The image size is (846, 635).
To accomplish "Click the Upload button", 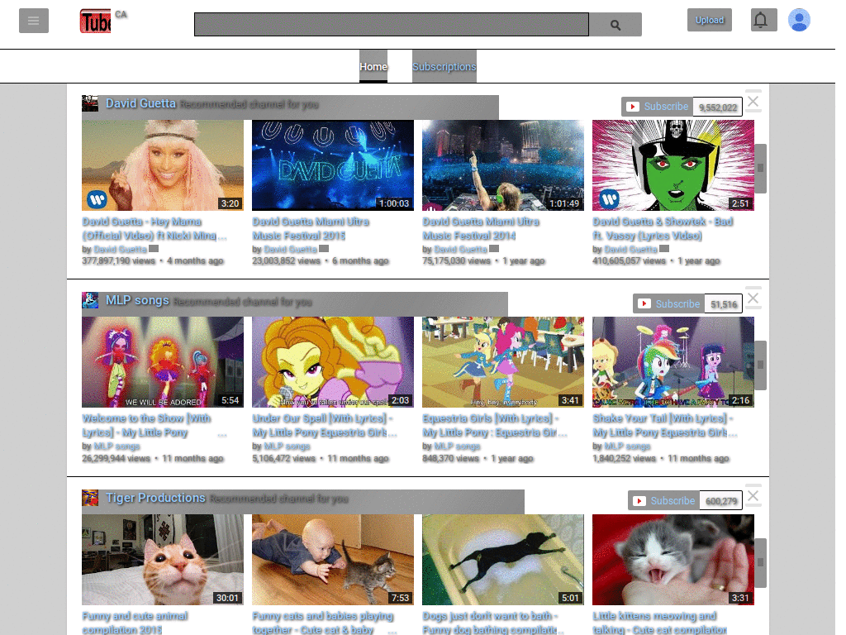I will 710,20.
